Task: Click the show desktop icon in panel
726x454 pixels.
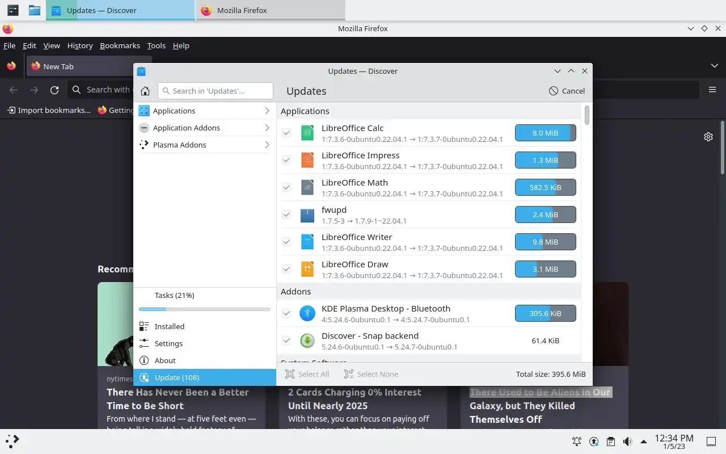Action: pos(711,441)
